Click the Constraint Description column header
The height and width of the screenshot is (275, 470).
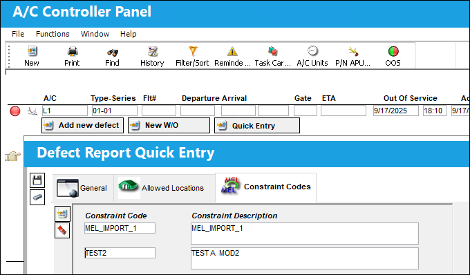(x=234, y=216)
